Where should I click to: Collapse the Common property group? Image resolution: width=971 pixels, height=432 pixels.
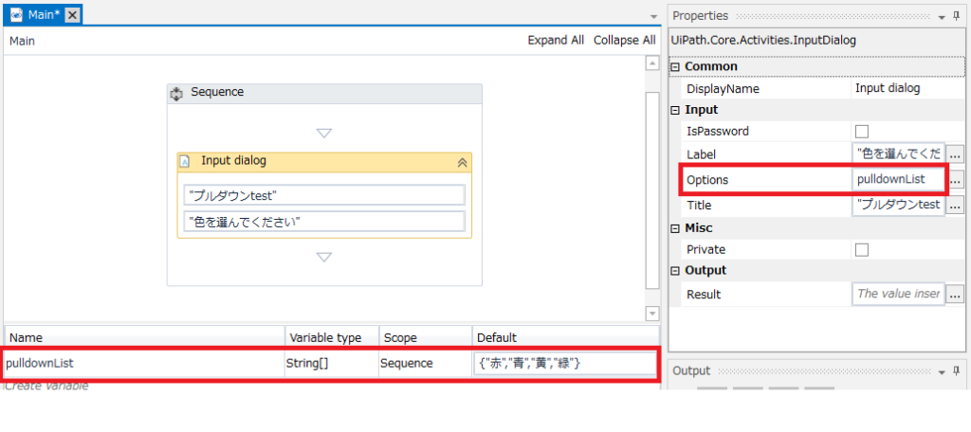tap(675, 67)
